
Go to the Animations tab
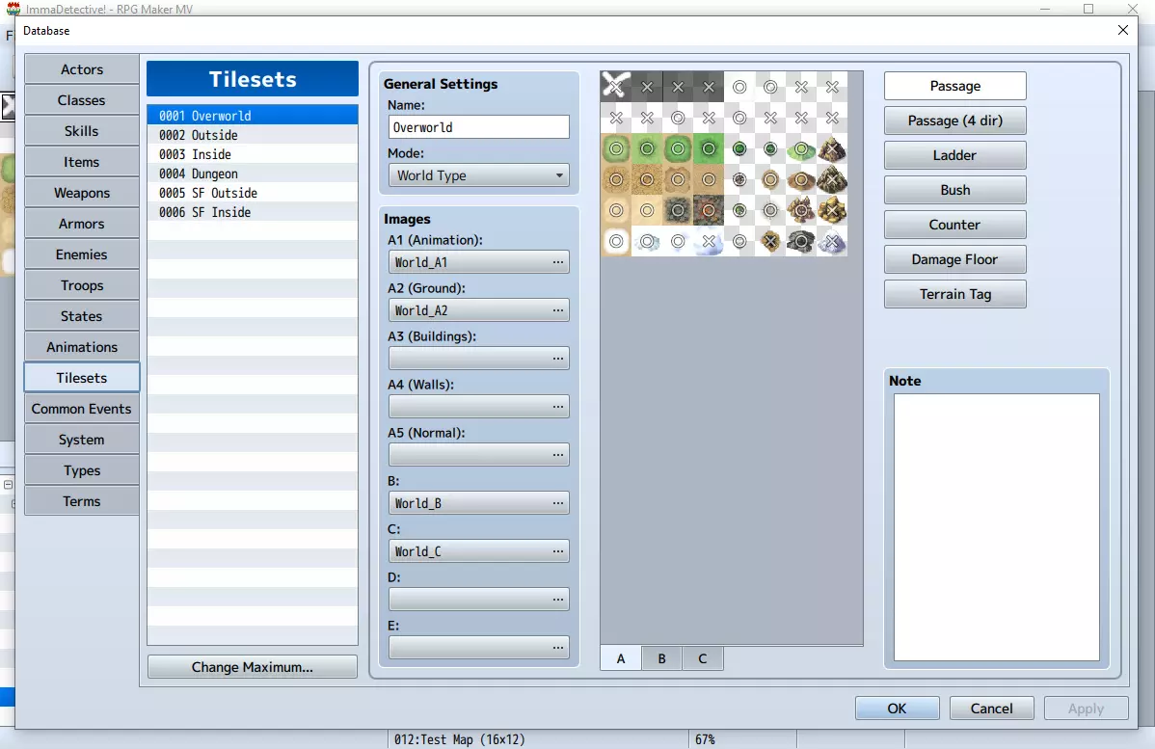(82, 347)
